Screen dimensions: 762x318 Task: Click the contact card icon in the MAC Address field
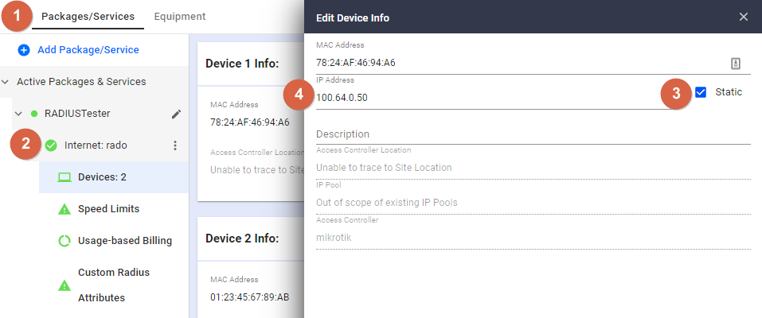(x=736, y=63)
